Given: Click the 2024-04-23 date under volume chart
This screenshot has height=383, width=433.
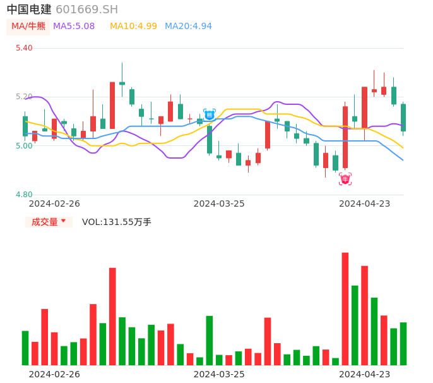Looking at the screenshot, I should point(365,374).
